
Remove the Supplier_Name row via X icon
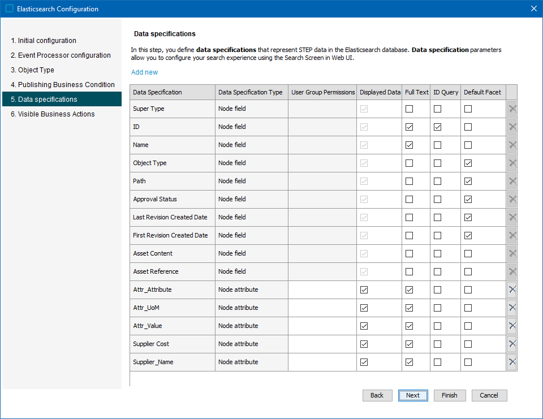click(512, 362)
